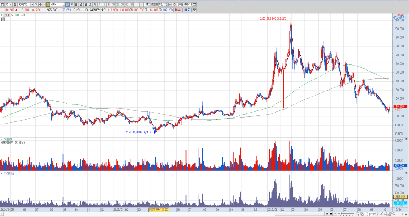Click the play button in bottom chart controls
The width and height of the screenshot is (409, 217).
[323, 214]
